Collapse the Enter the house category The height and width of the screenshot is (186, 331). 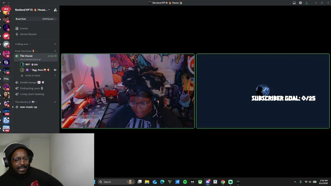(x=26, y=51)
